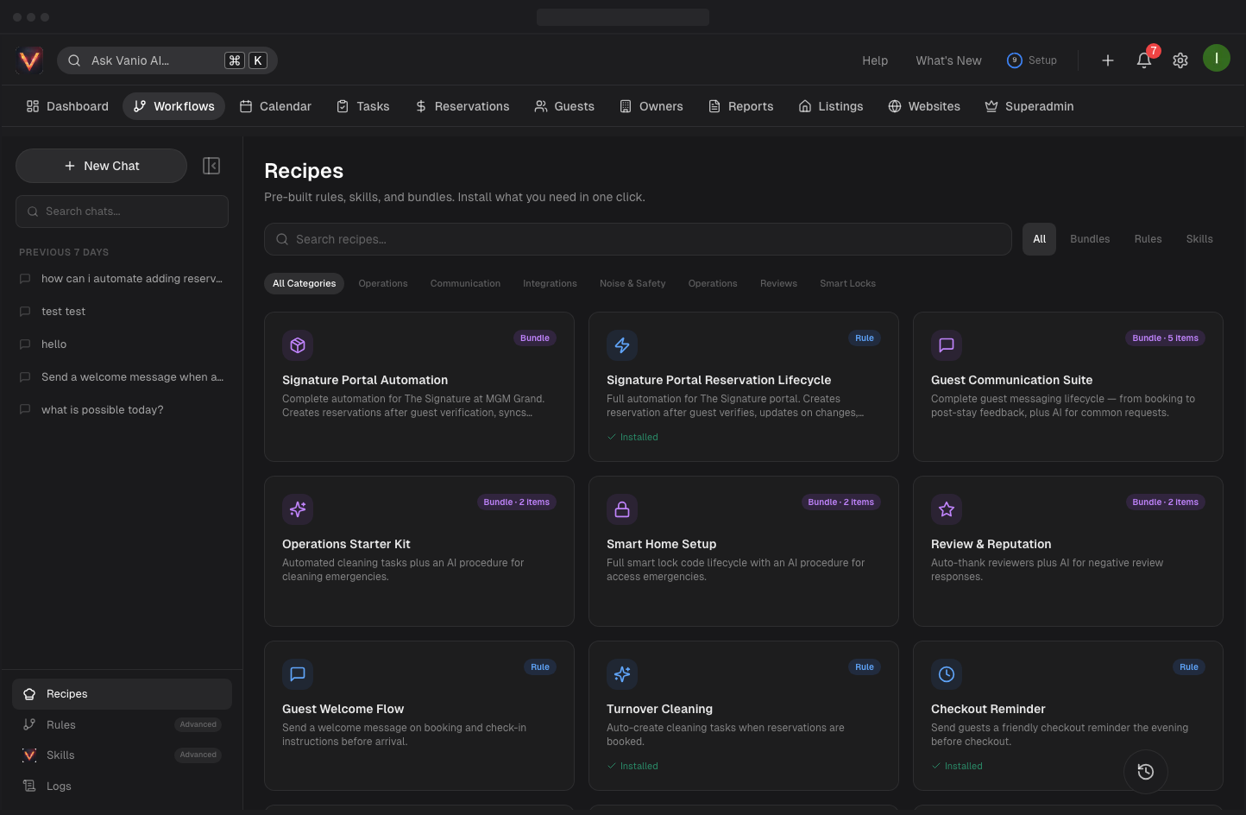Click the Setup progress indicator
The height and width of the screenshot is (815, 1246).
pyautogui.click(x=1032, y=60)
